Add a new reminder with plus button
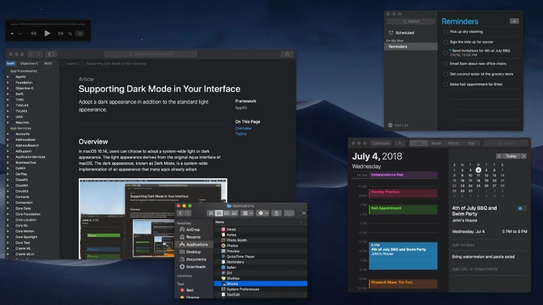This screenshot has width=543, height=305. click(514, 22)
